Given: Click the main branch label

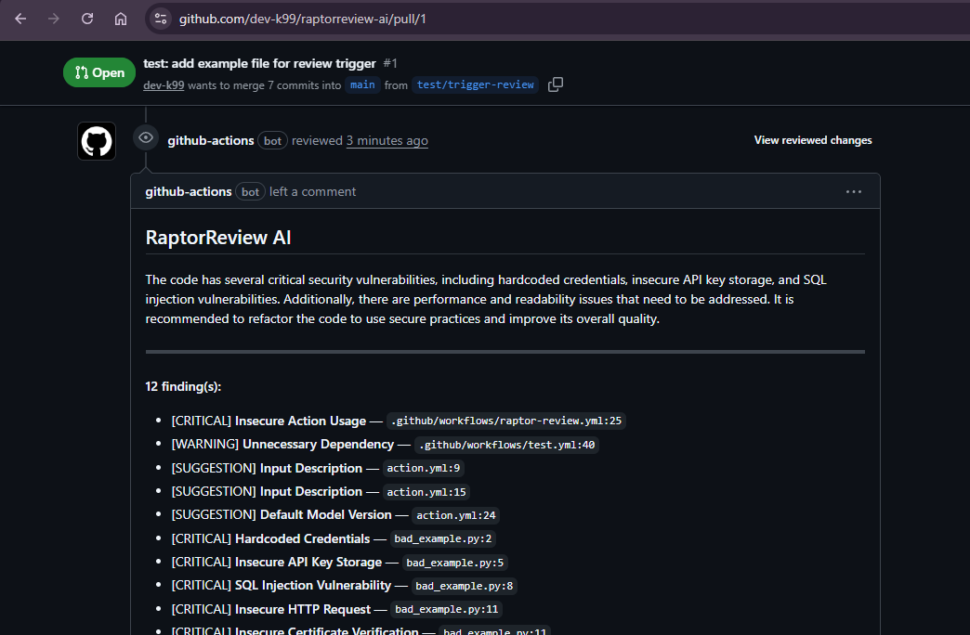Looking at the screenshot, I should (362, 84).
